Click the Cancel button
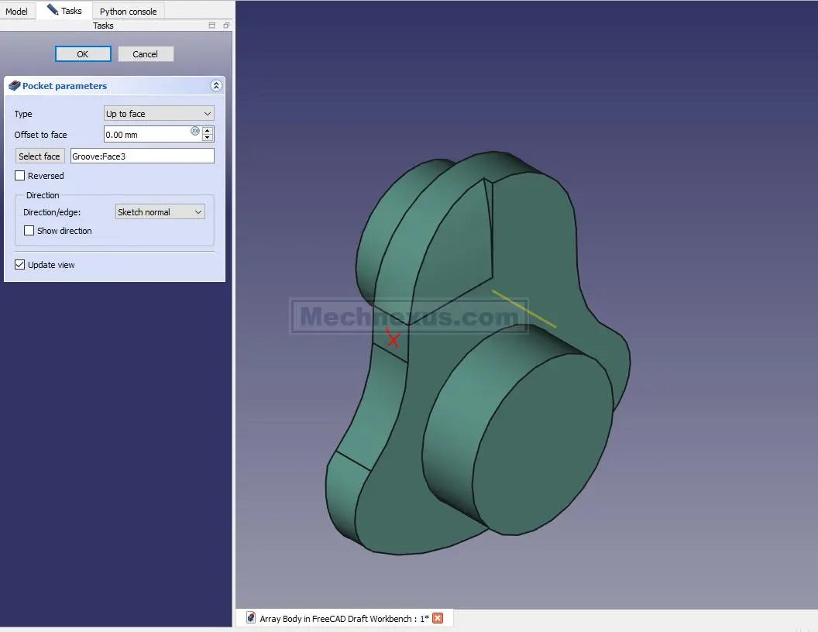 click(x=145, y=54)
